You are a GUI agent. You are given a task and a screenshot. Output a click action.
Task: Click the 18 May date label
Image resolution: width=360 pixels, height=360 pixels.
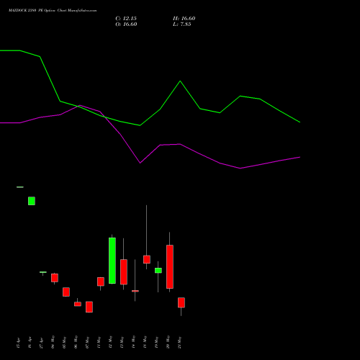145,342
